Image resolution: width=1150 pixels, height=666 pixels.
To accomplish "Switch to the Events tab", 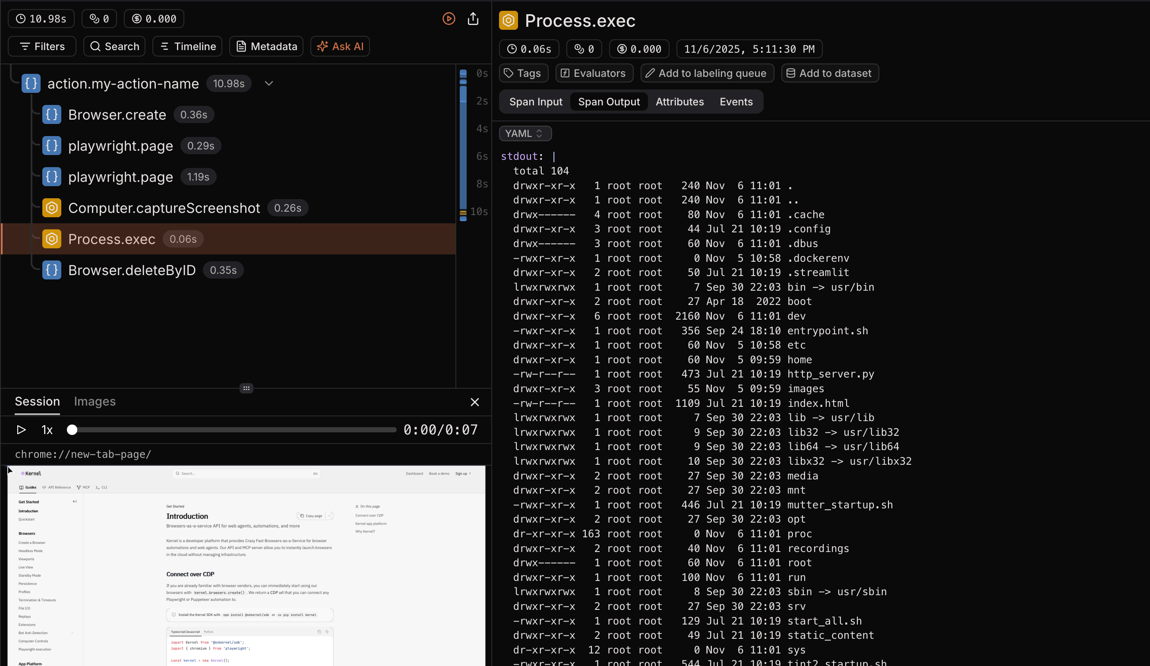I will 736,102.
